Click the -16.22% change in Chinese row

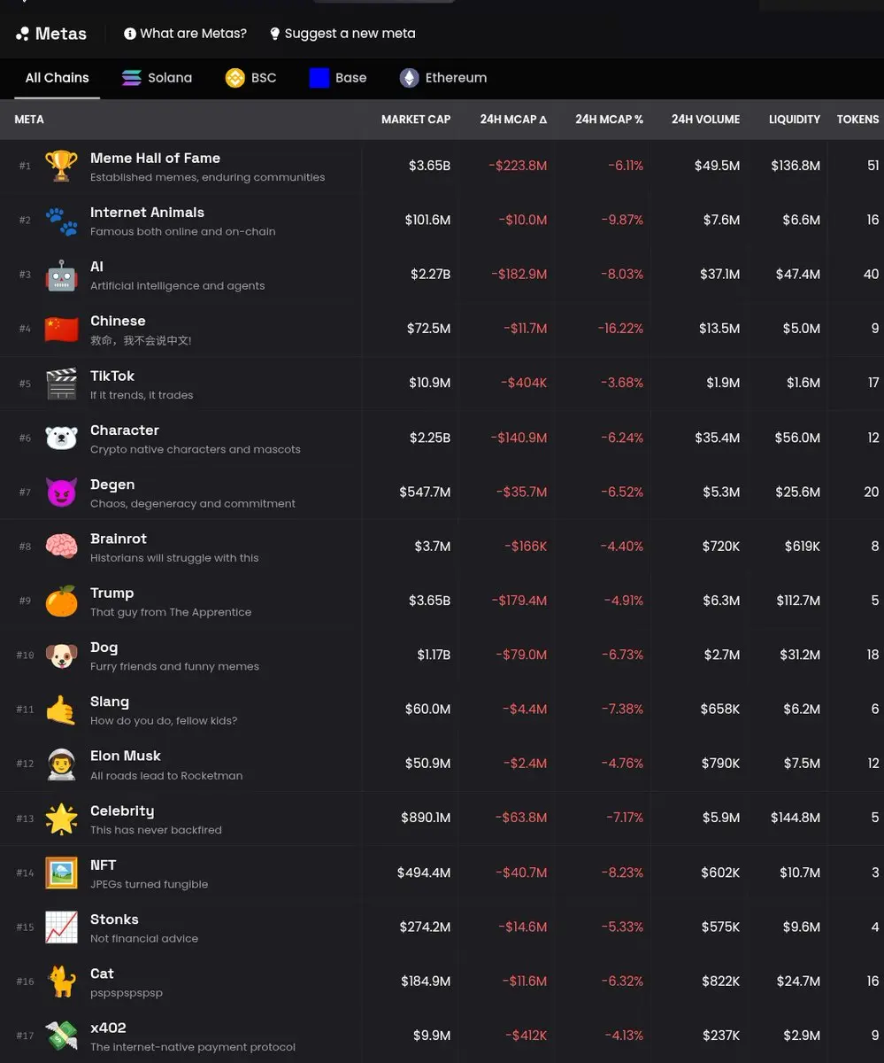coord(620,329)
